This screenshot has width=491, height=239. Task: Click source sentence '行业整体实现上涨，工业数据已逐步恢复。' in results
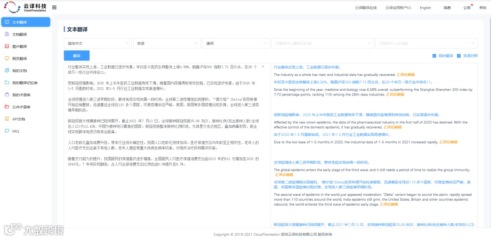pos(307,67)
